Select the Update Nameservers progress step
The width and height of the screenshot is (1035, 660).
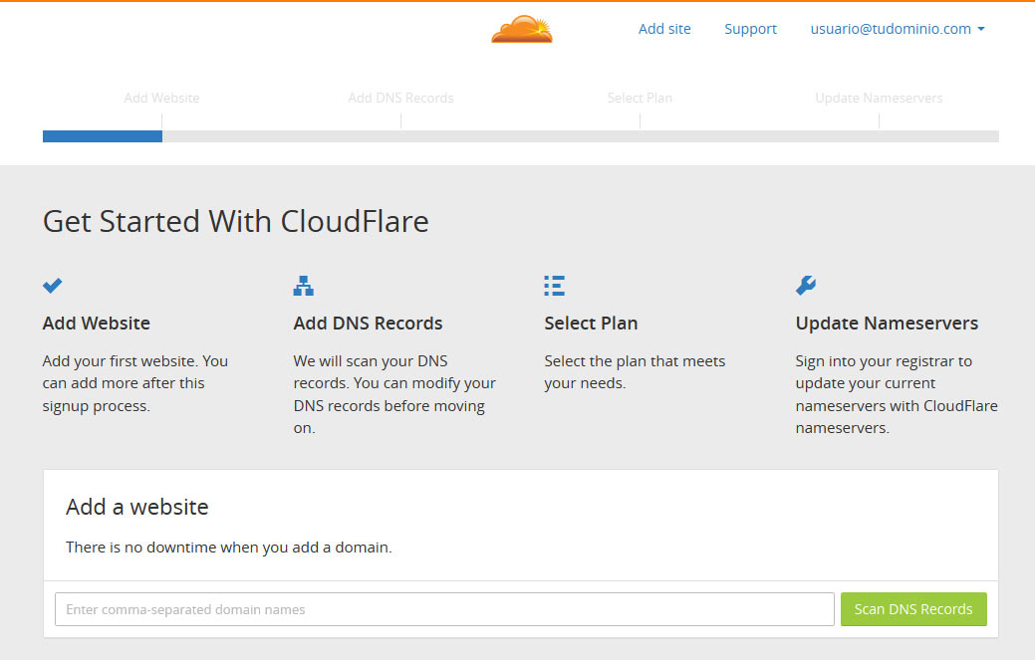[x=879, y=98]
